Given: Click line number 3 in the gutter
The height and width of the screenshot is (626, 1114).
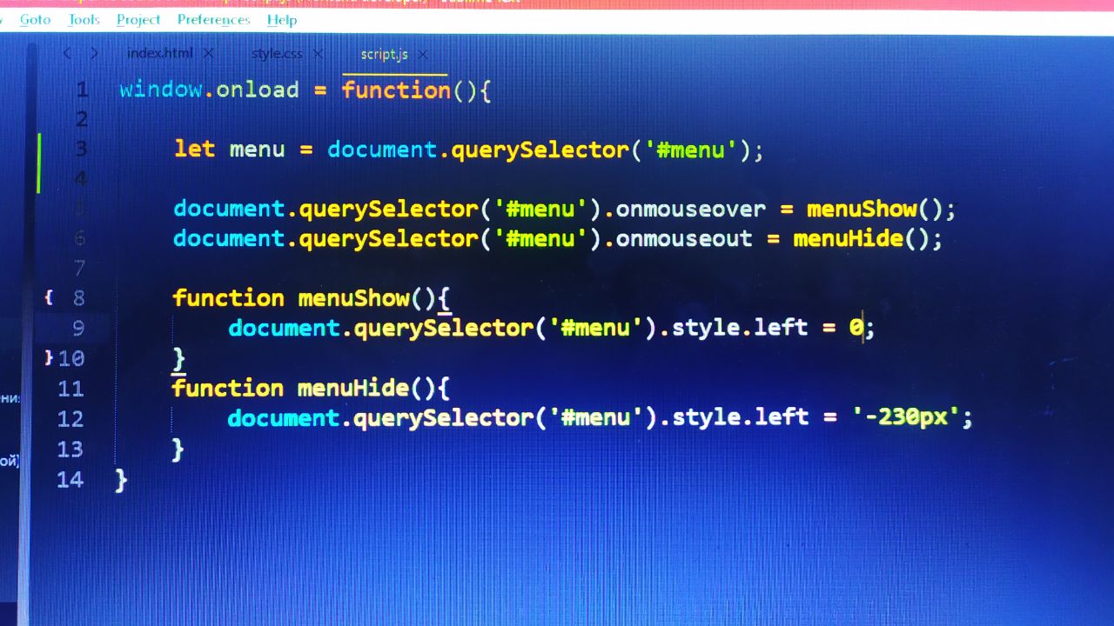Looking at the screenshot, I should point(82,149).
